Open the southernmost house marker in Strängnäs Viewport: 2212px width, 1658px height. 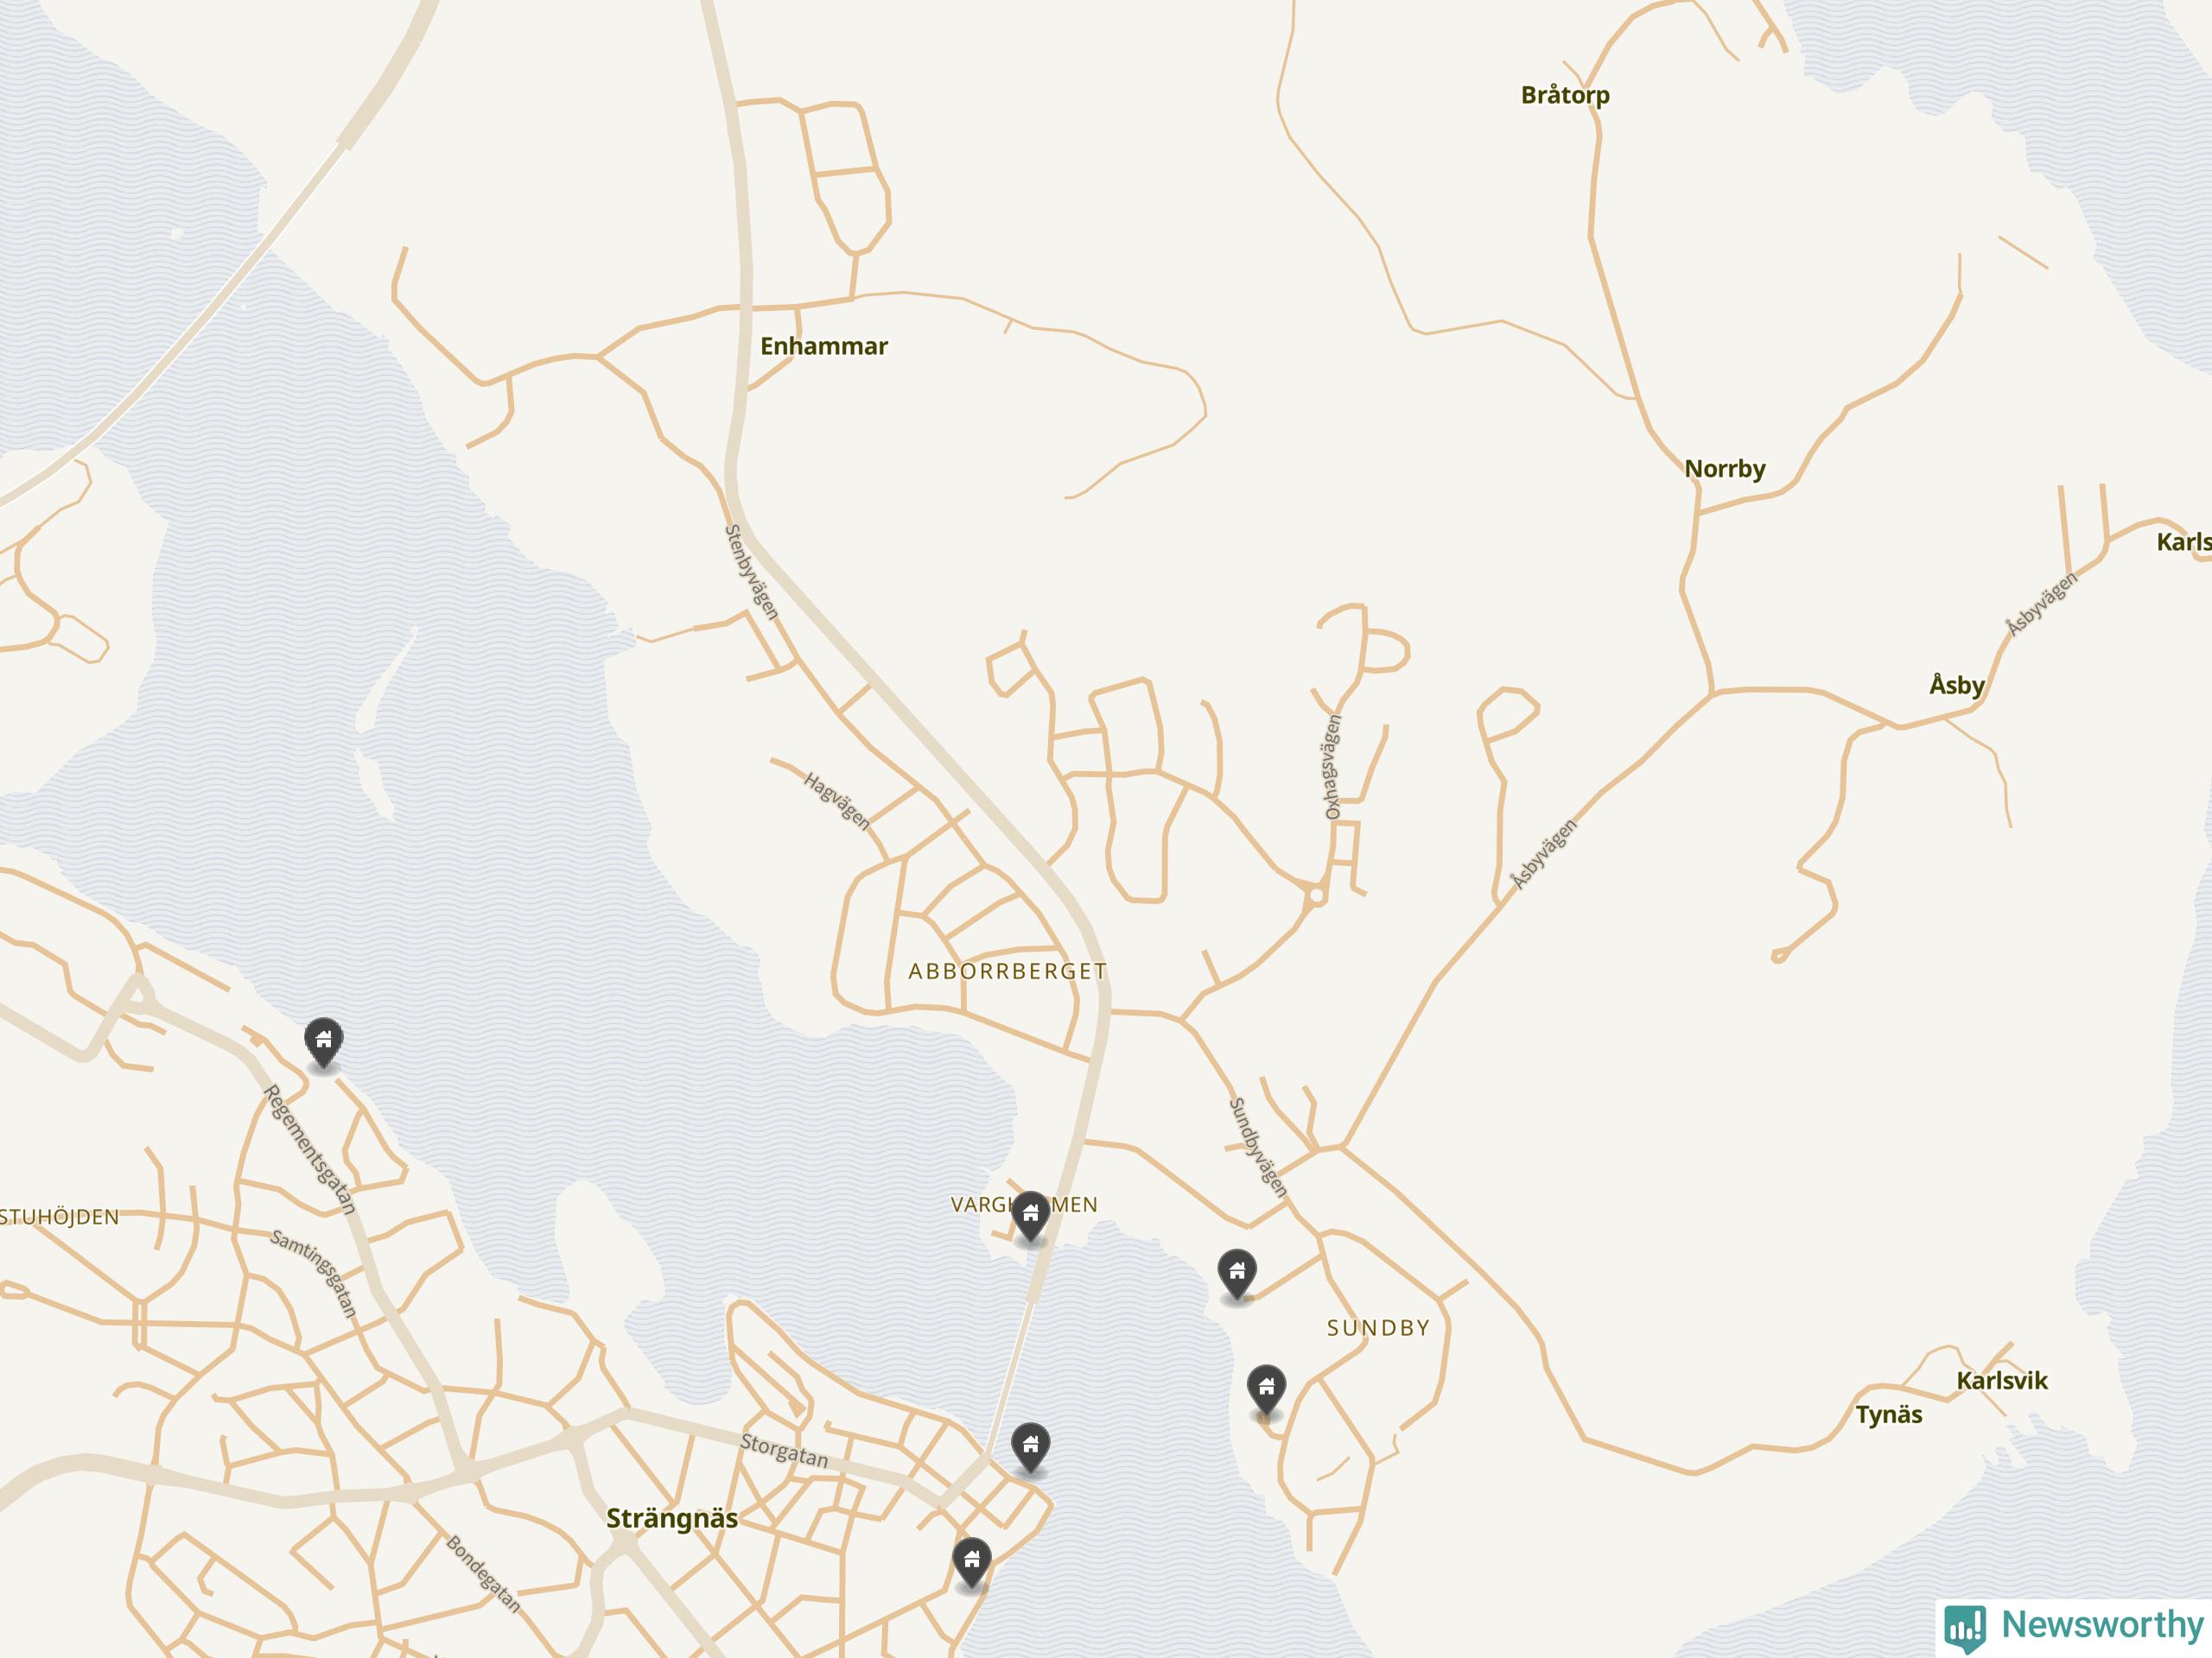[x=971, y=1563]
